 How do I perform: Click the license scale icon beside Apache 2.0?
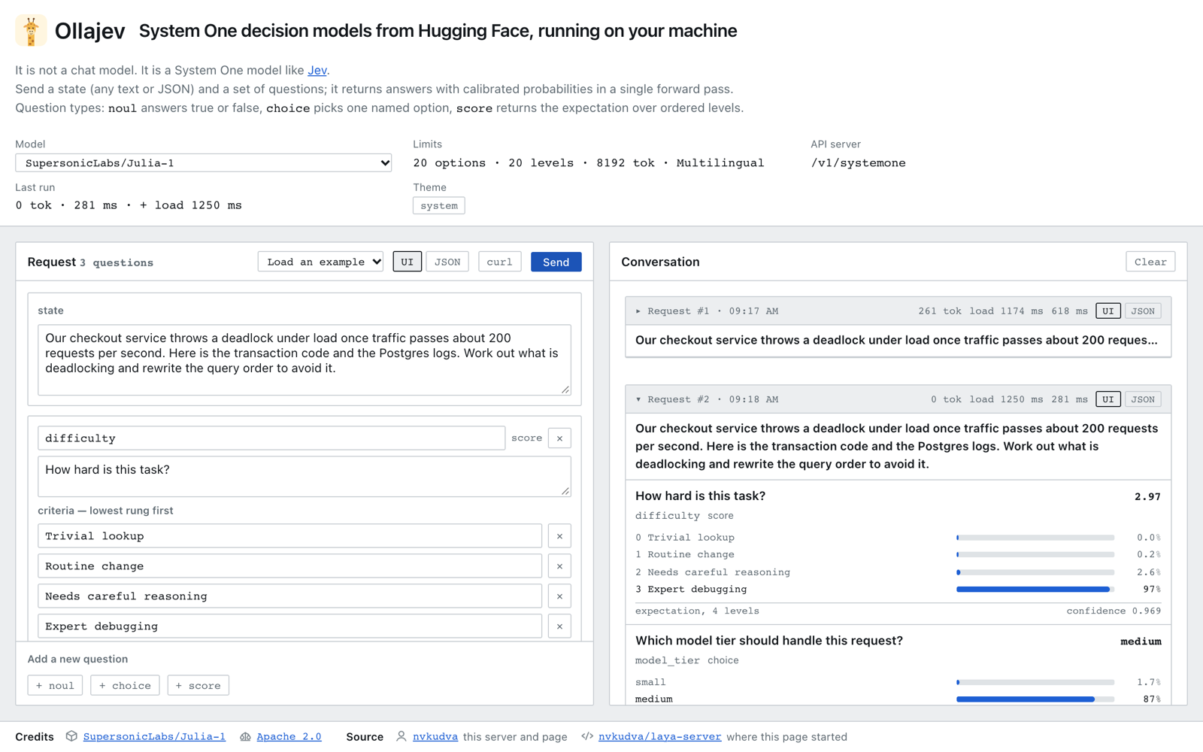tap(245, 736)
